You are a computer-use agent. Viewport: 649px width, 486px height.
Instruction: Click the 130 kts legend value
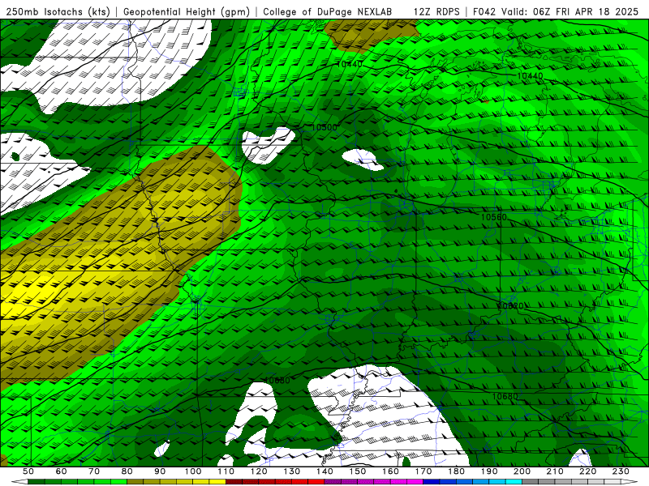click(292, 471)
